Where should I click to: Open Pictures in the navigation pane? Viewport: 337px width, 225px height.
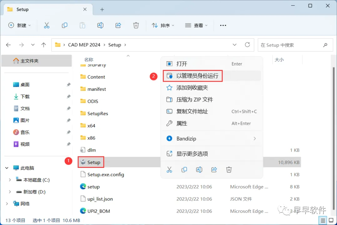point(25,120)
